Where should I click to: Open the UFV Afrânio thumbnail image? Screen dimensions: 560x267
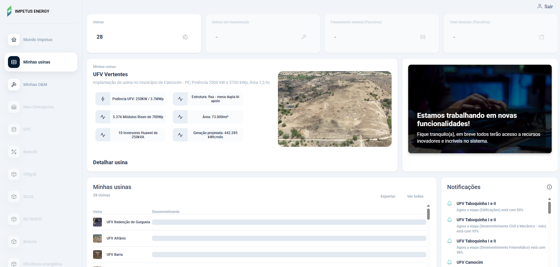pos(97,238)
